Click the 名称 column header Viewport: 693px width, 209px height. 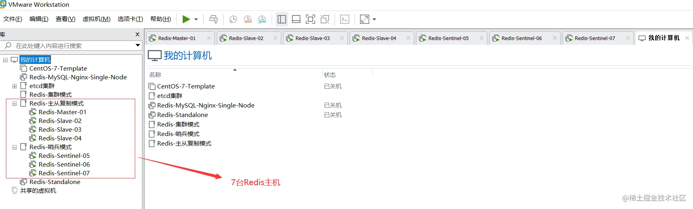click(155, 75)
